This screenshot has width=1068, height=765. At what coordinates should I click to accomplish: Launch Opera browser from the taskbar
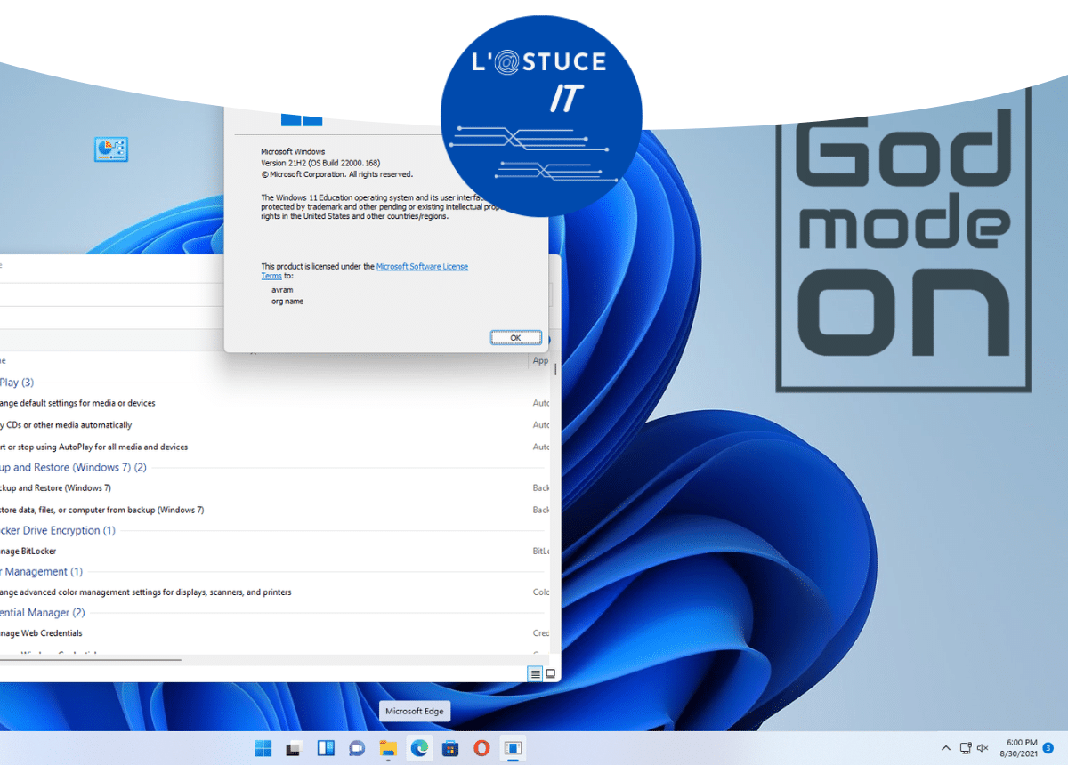481,748
